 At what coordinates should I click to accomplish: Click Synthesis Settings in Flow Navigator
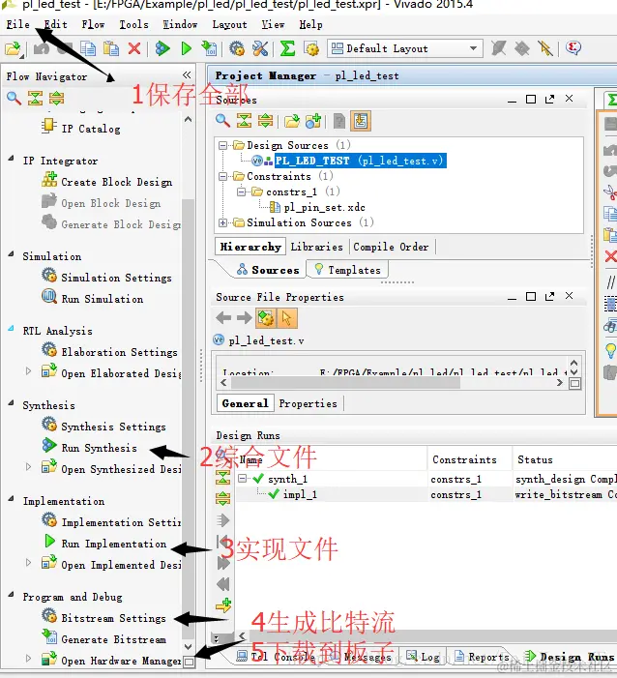tap(113, 427)
